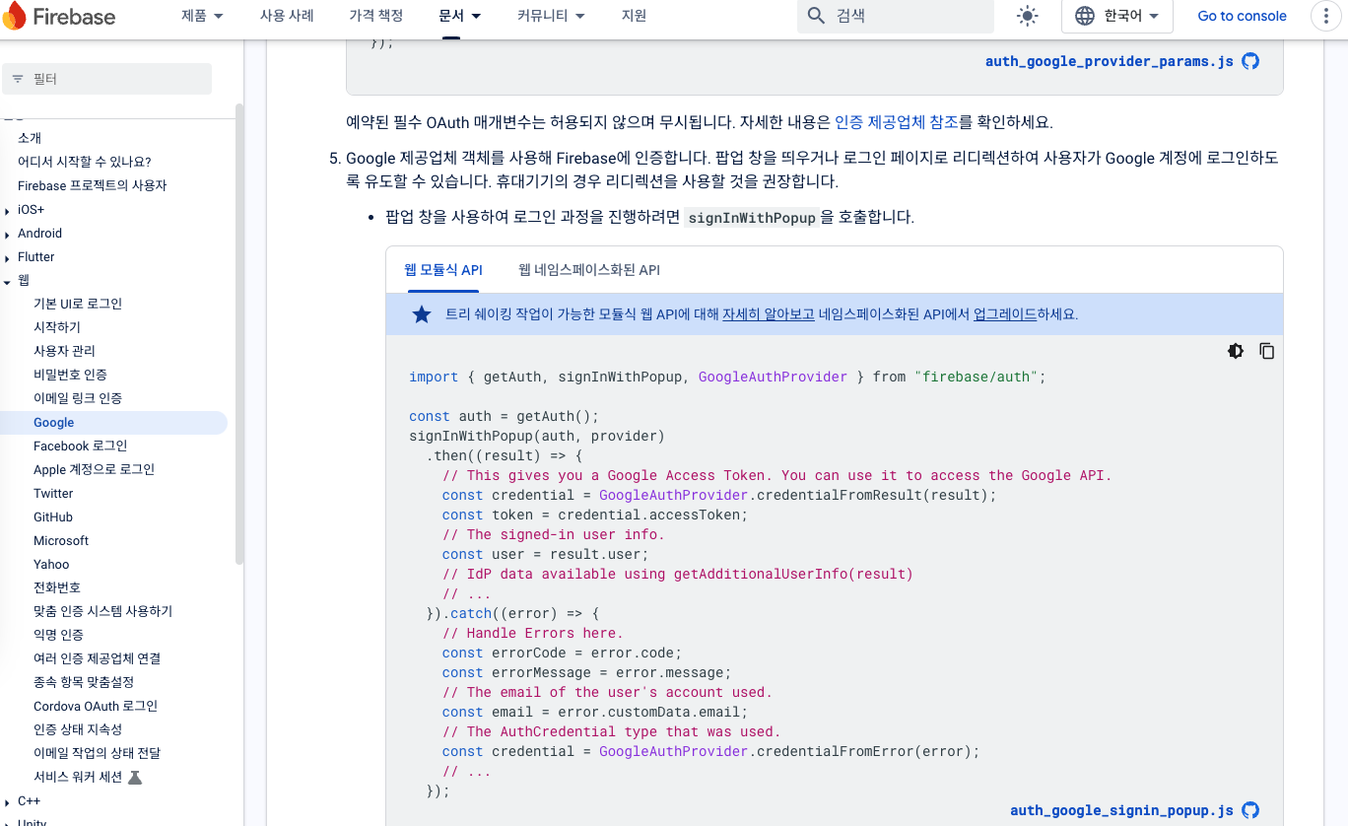This screenshot has height=826, width=1348.
Task: Open 익명 인증 page
Action: [58, 635]
